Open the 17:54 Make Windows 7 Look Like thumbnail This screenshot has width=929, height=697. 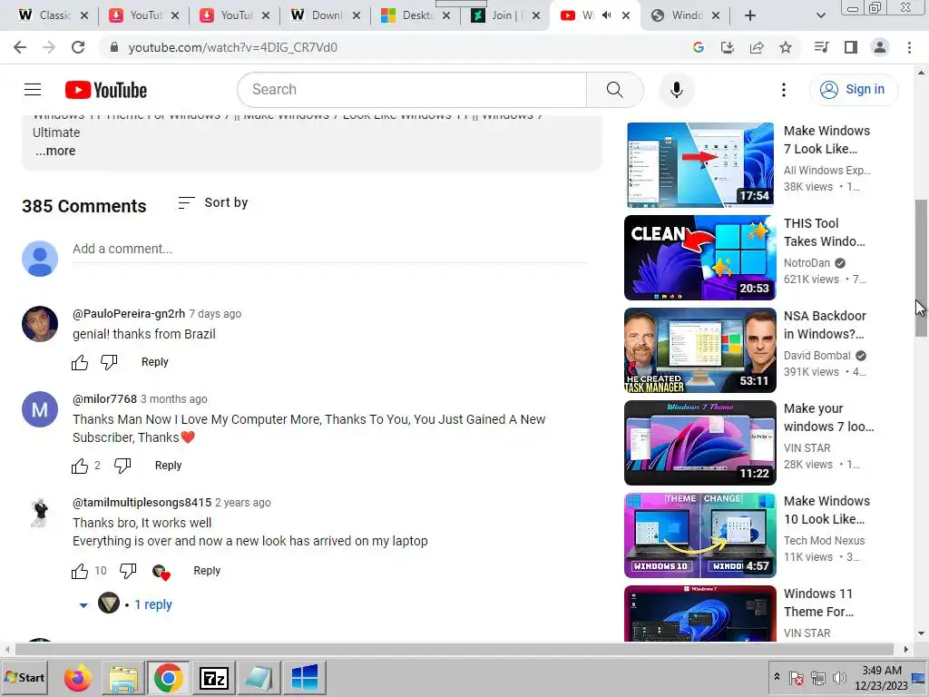699,165
